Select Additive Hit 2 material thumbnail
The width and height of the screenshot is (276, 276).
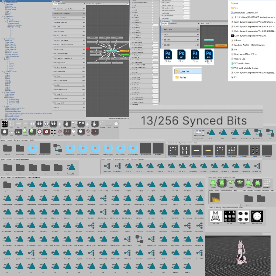click(x=208, y=151)
